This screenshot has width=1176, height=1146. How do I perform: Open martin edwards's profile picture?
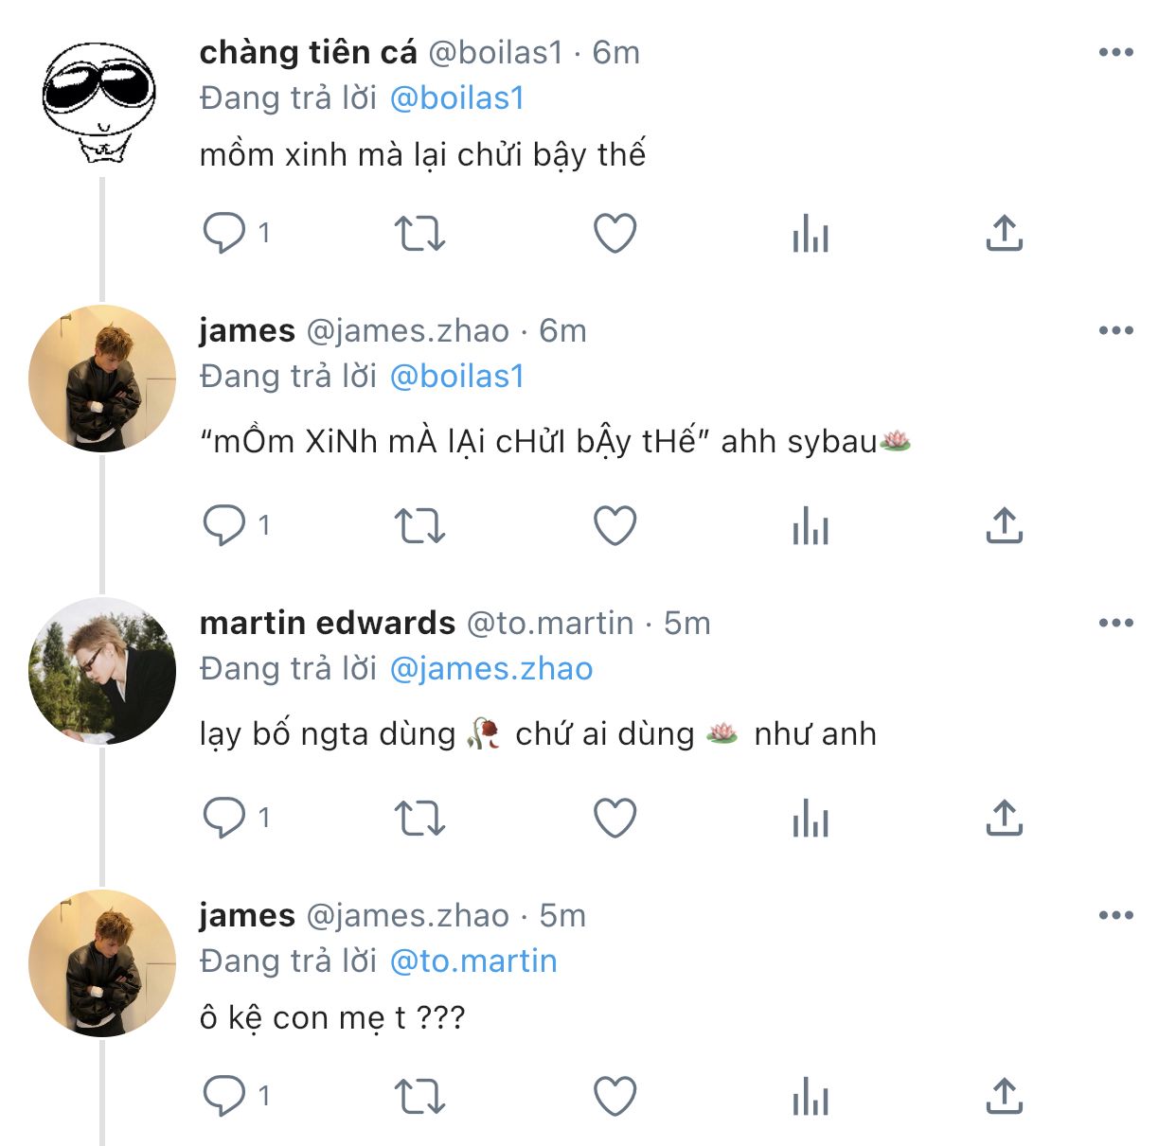click(102, 671)
